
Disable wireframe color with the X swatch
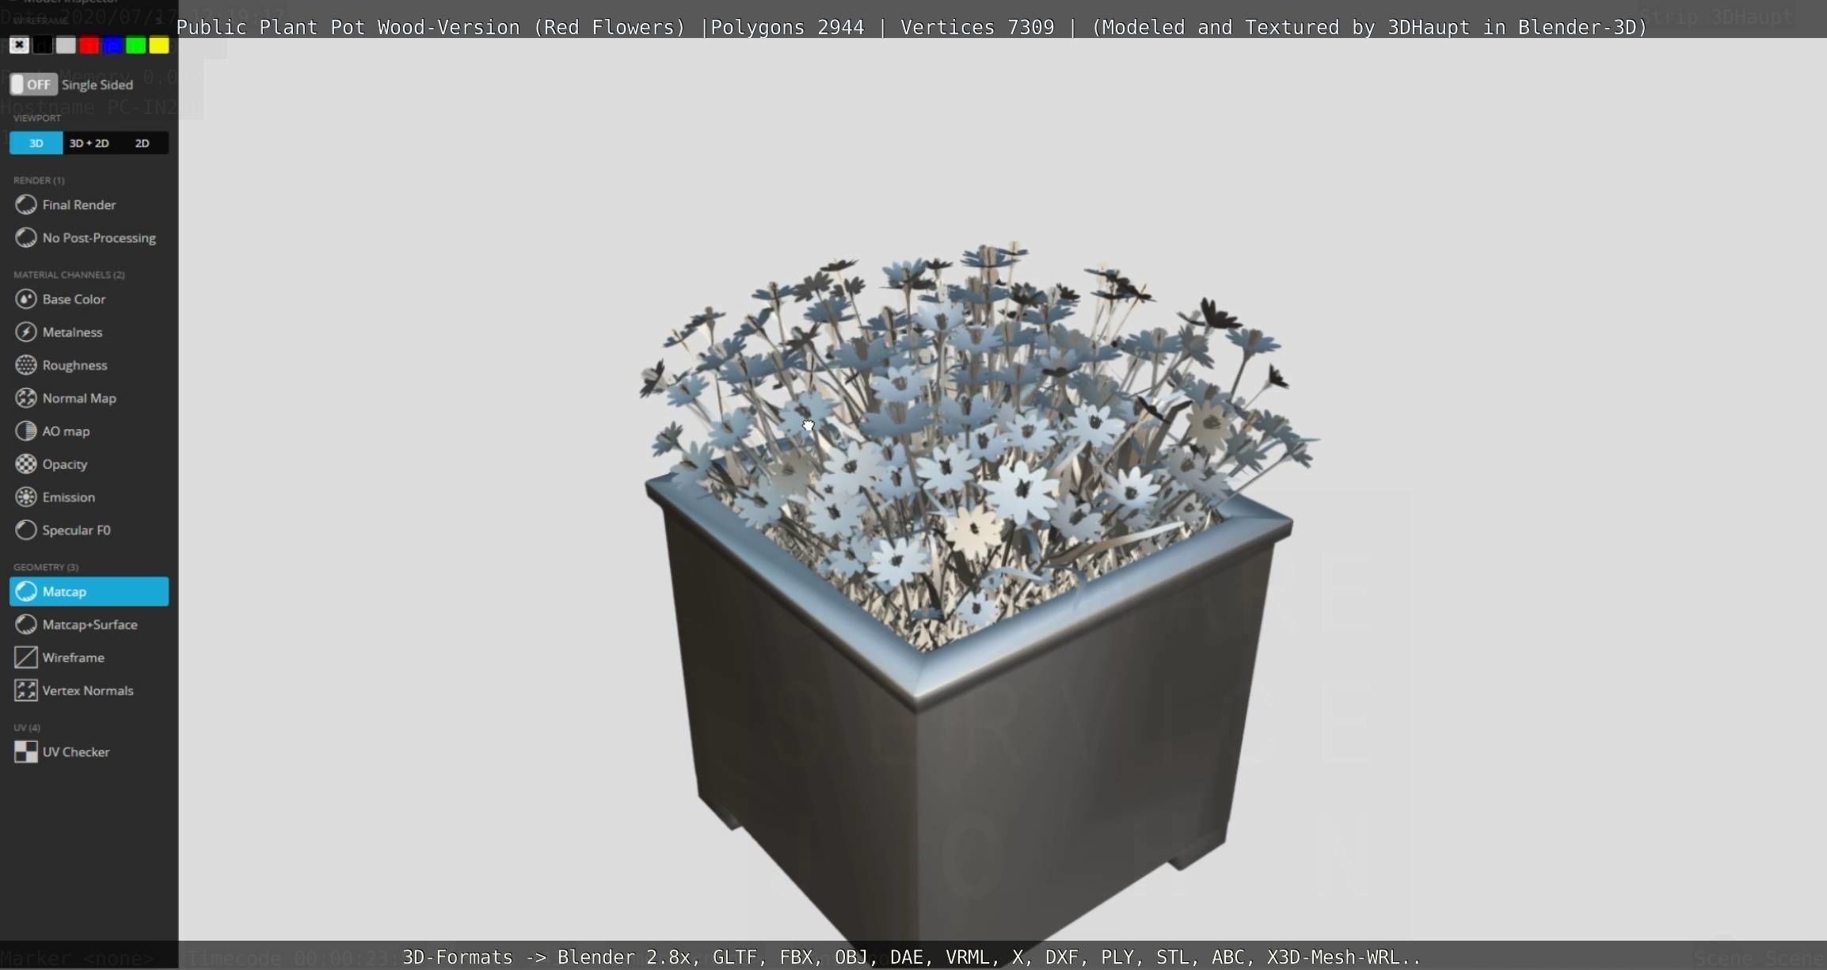point(19,45)
